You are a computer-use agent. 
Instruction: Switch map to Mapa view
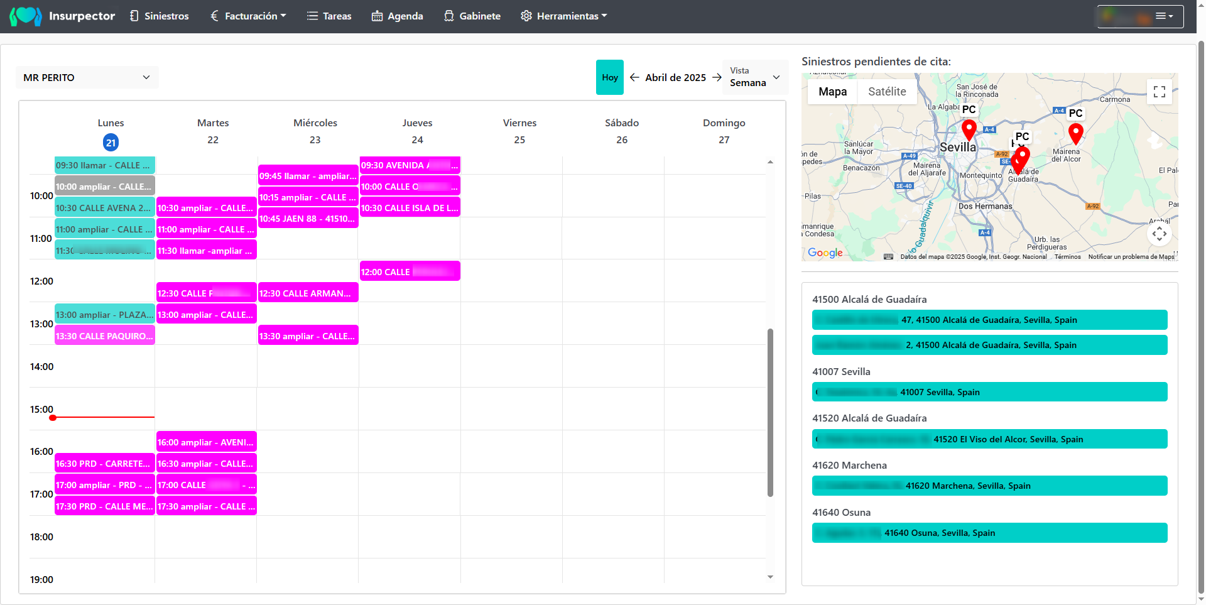[832, 92]
